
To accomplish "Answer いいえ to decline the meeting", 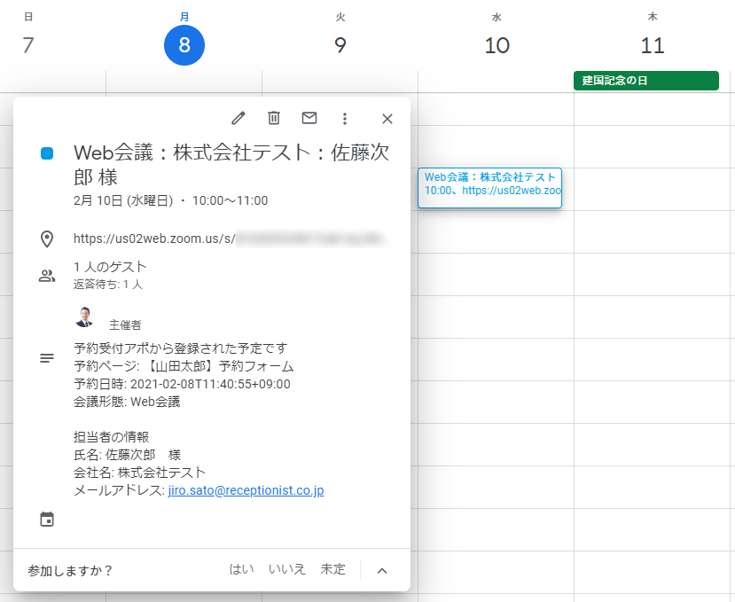I will coord(287,570).
